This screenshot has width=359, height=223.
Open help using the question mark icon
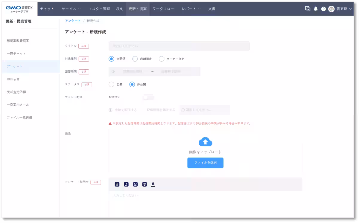coord(323,9)
